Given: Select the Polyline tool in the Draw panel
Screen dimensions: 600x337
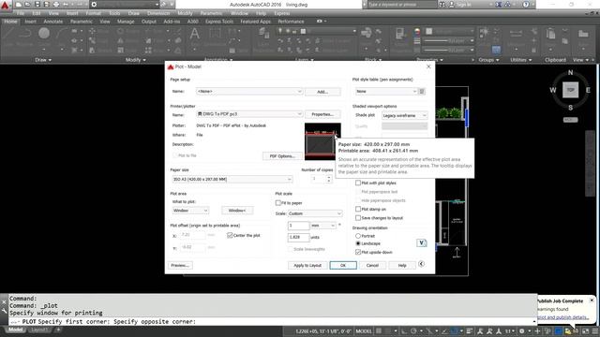Looking at the screenshot, I should pos(25,34).
